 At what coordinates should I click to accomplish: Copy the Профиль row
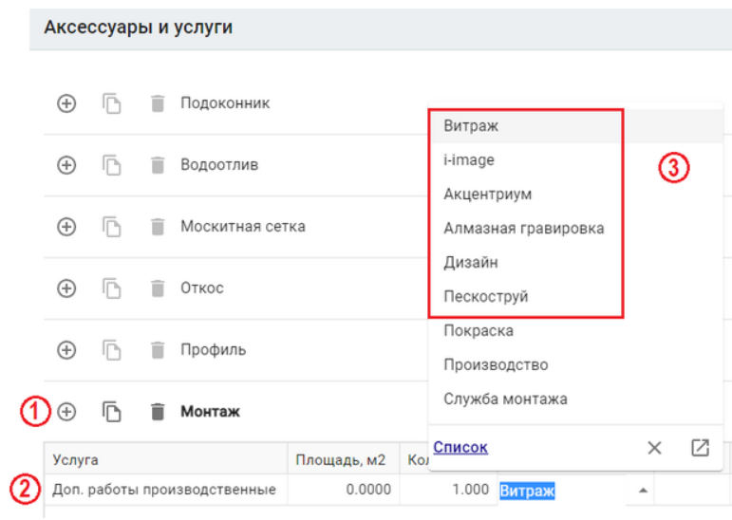112,349
